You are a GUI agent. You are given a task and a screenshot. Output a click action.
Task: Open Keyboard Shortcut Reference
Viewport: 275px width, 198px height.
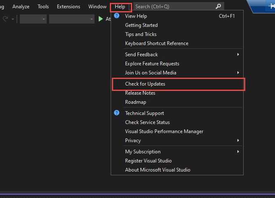point(177,43)
